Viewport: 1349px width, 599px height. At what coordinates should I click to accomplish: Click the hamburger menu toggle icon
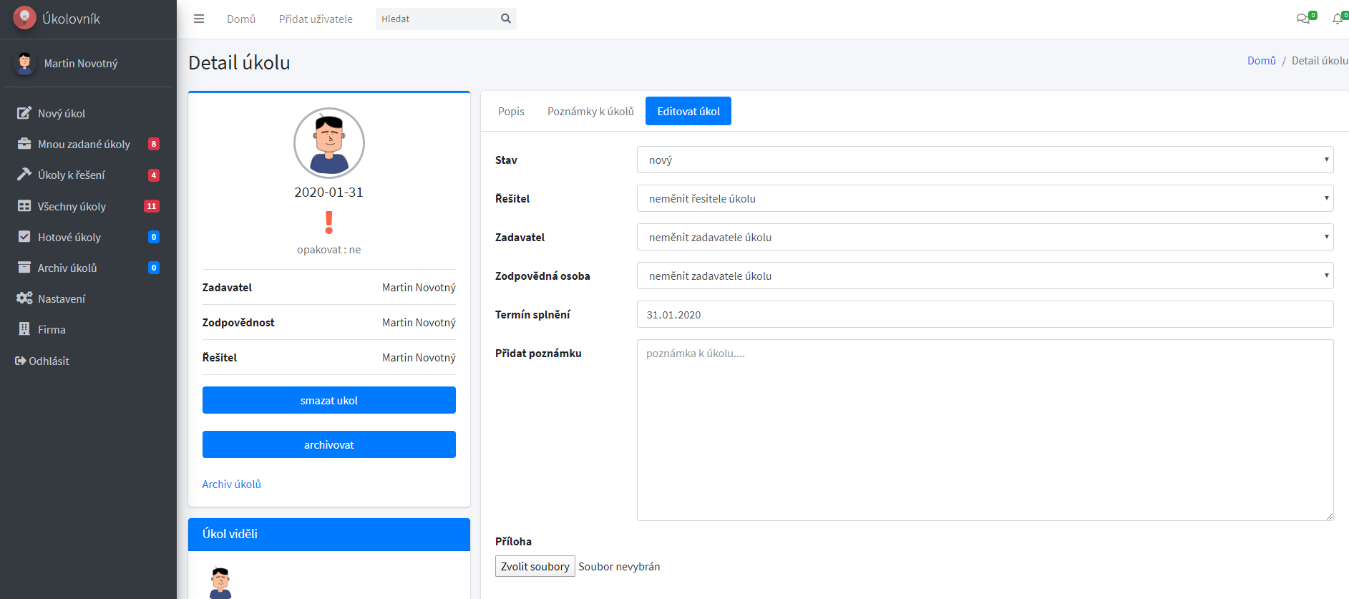(x=199, y=19)
